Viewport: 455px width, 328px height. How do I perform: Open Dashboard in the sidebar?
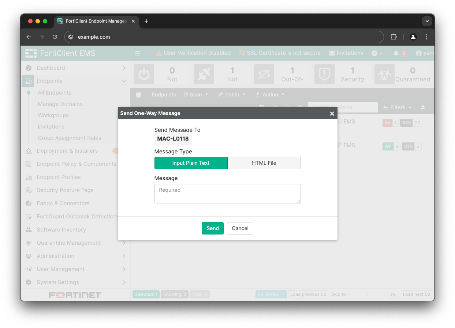coord(51,68)
